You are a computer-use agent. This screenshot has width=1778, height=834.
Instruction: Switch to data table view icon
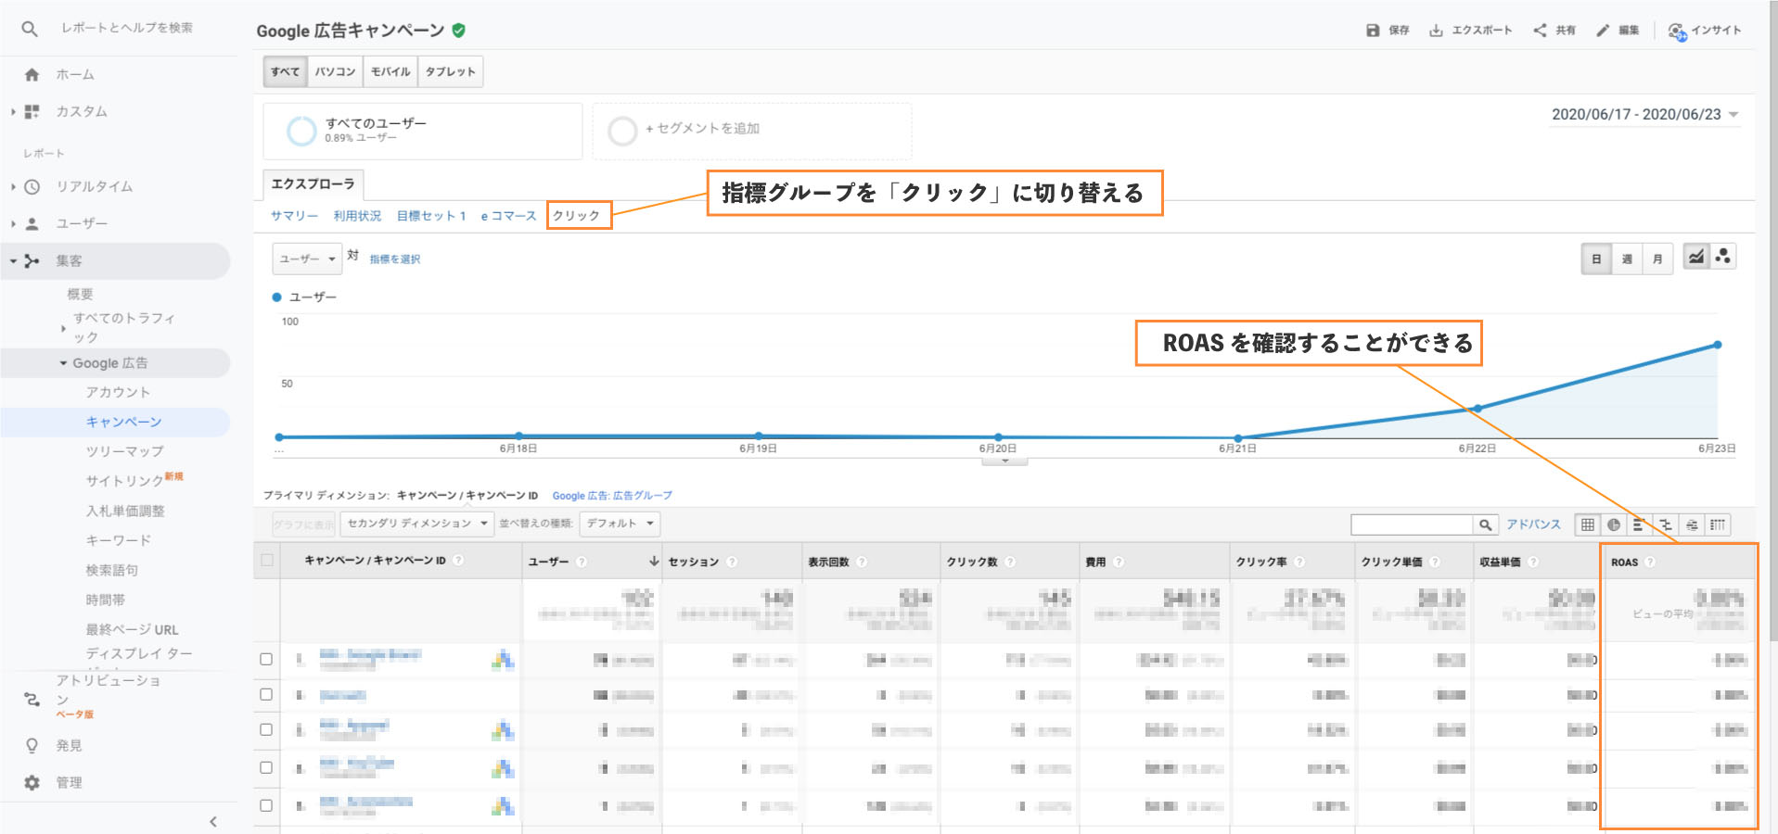click(x=1588, y=524)
